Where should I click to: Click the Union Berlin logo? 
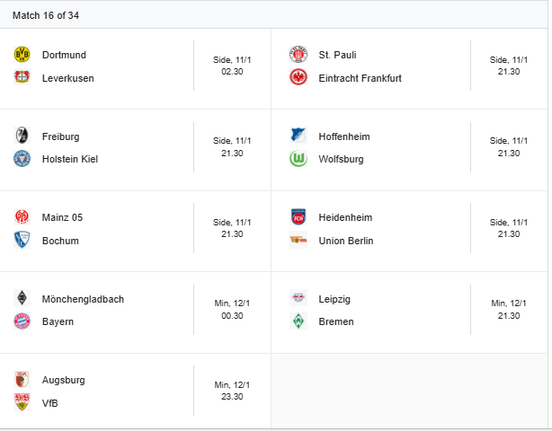298,240
